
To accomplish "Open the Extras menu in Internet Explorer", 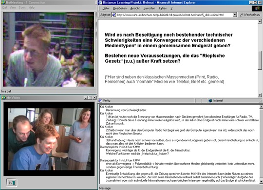I will (x=163, y=8).
